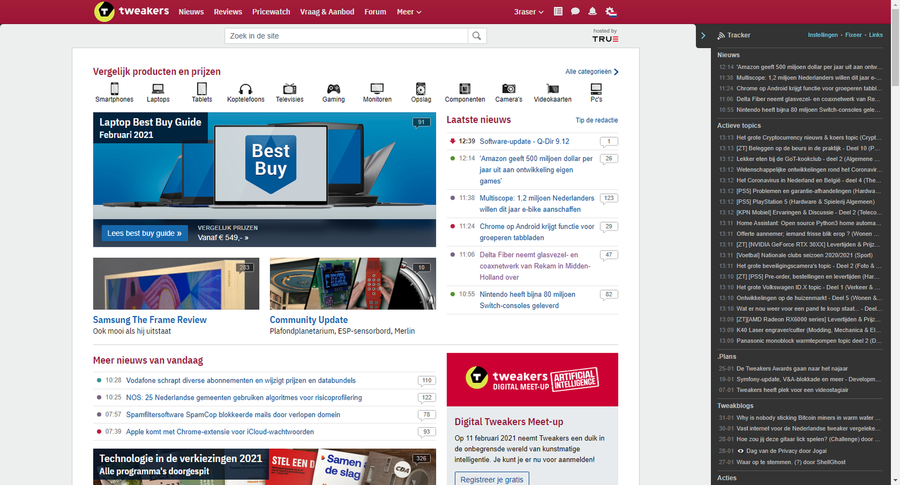
Task: Collapse the Tracker sidebar chevron
Action: (703, 36)
